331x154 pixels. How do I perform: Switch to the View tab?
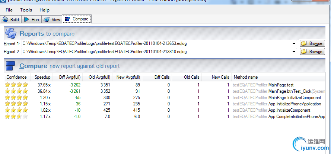[52, 20]
